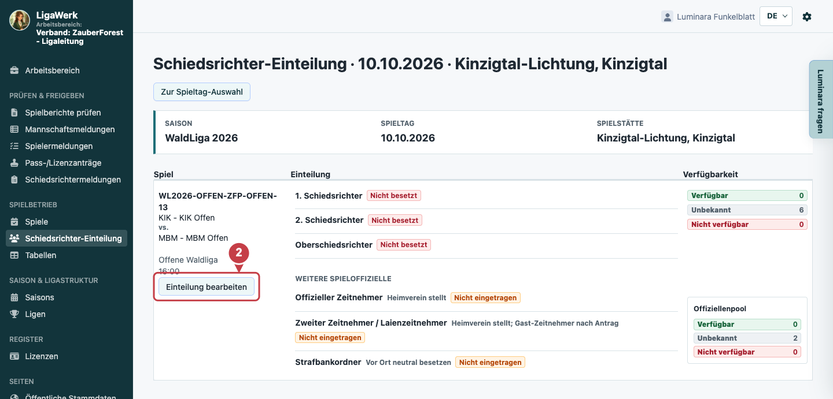Open settings with the gear icon
Viewport: 833px width, 399px height.
tap(807, 17)
